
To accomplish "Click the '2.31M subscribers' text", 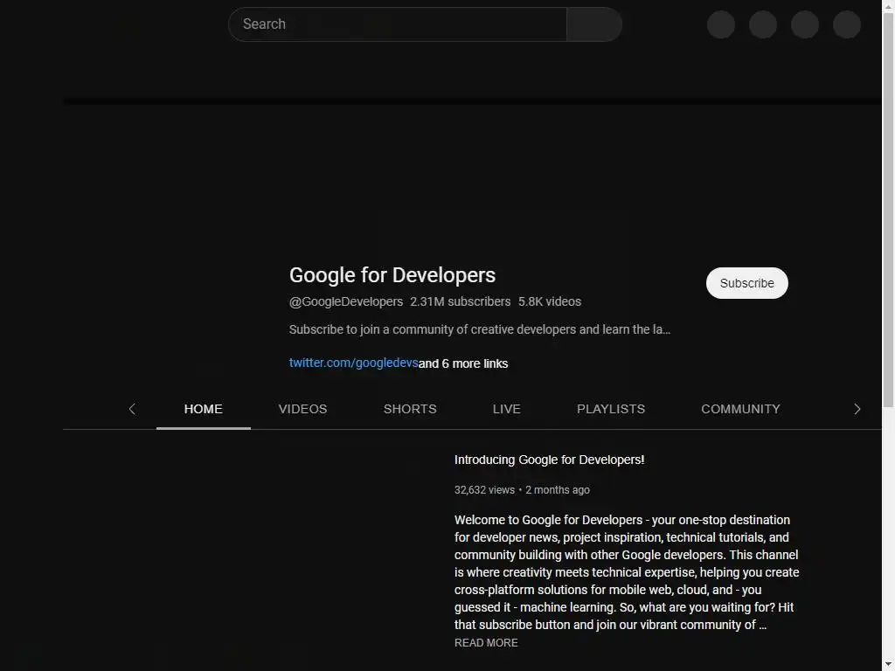I will coord(460,301).
